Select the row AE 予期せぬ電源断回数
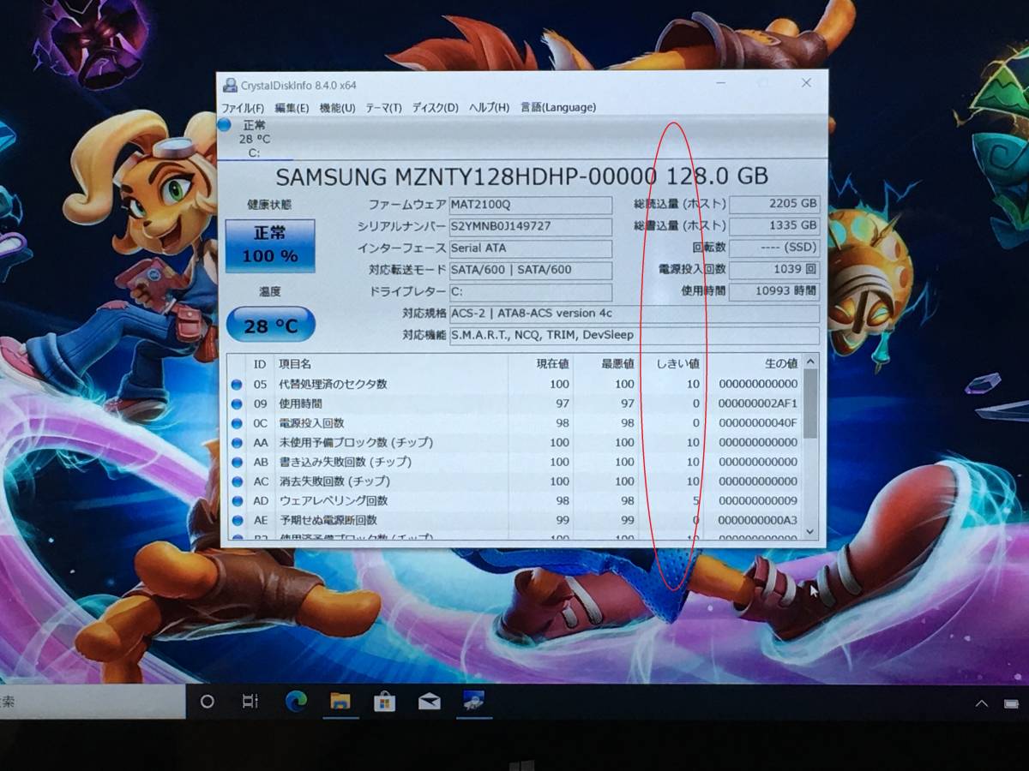 tap(514, 520)
